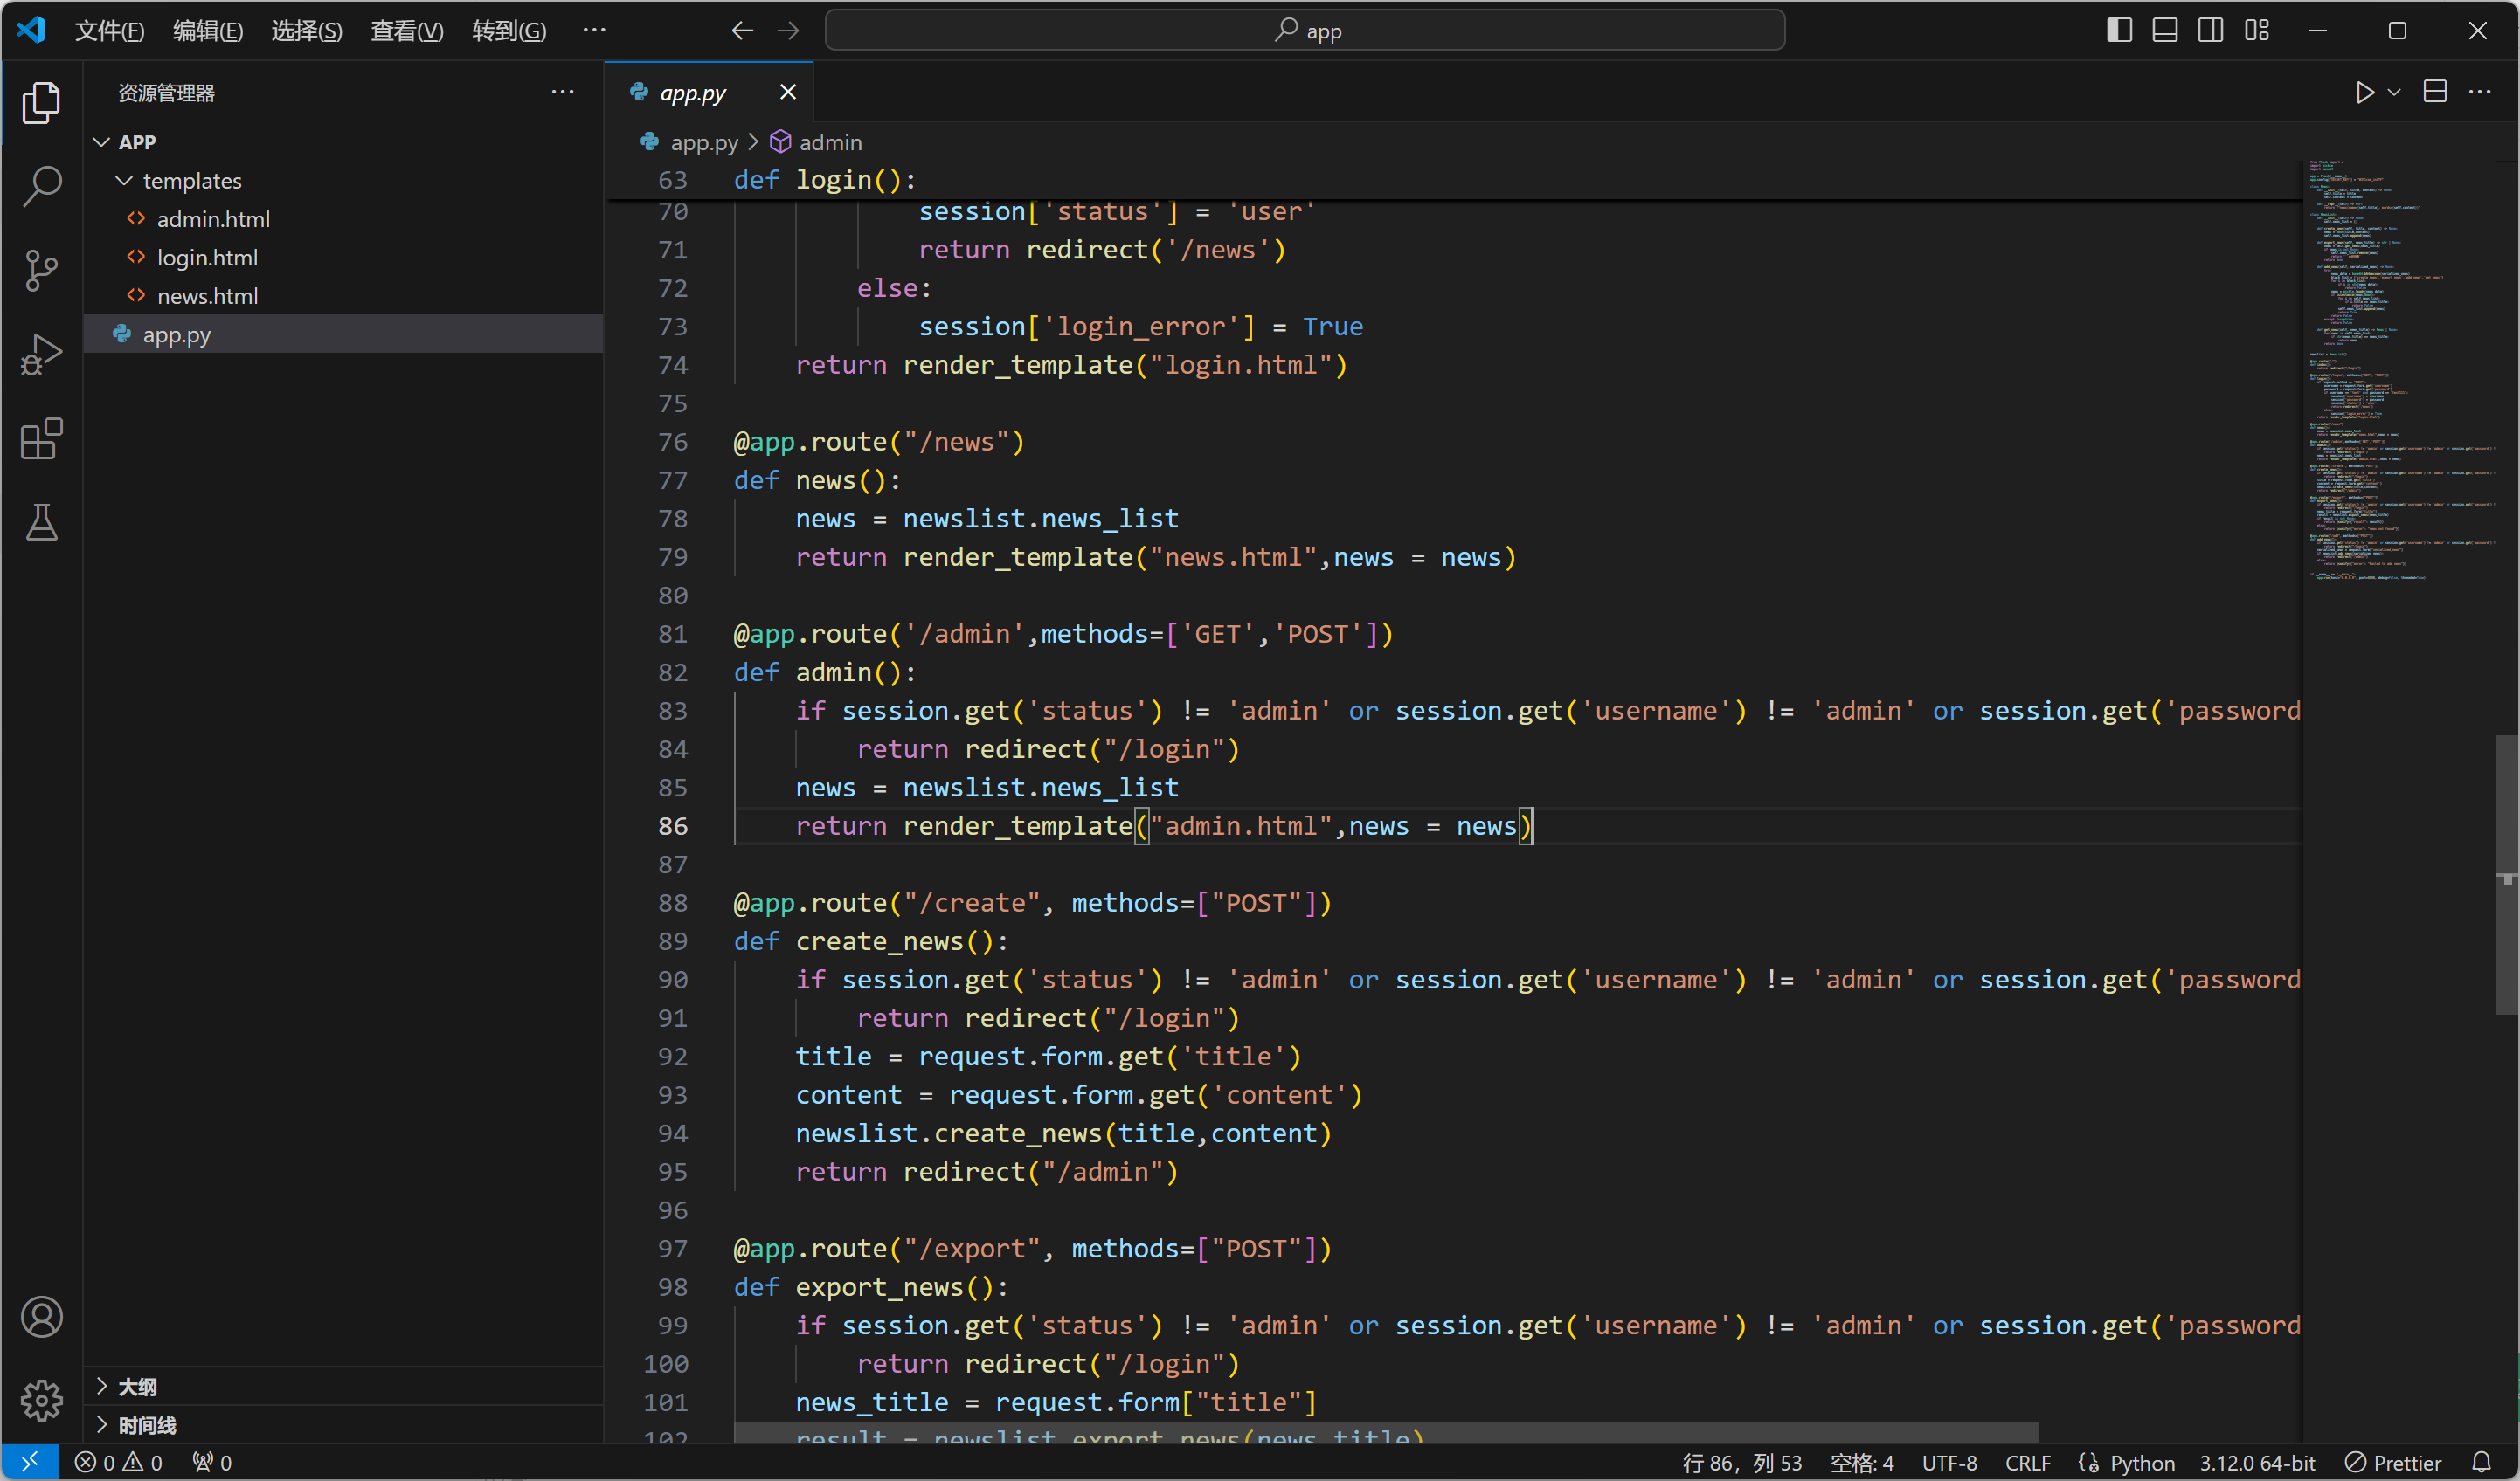Click the Accounts icon

(x=41, y=1317)
